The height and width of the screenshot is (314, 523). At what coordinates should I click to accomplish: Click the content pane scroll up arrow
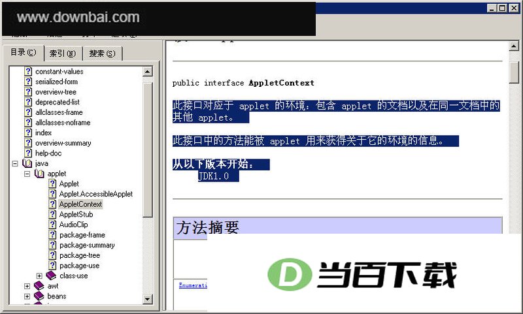point(514,46)
